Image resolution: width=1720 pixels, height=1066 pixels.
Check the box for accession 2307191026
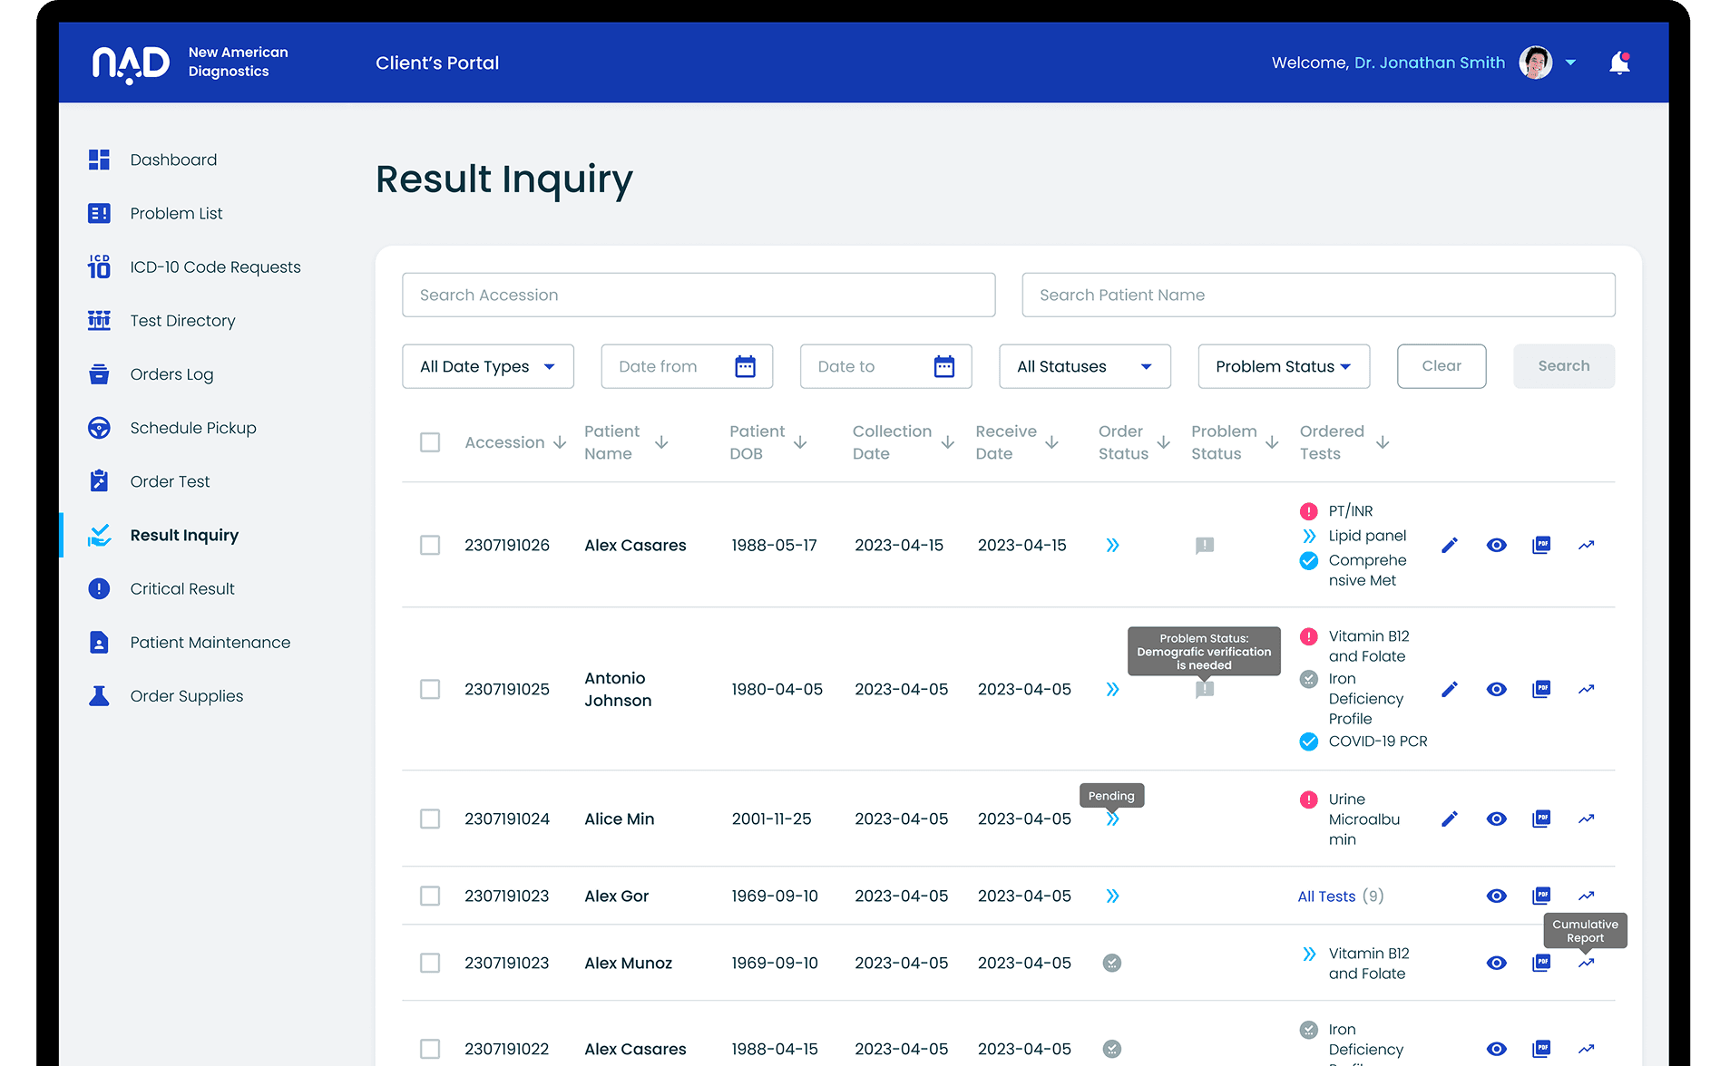[430, 545]
